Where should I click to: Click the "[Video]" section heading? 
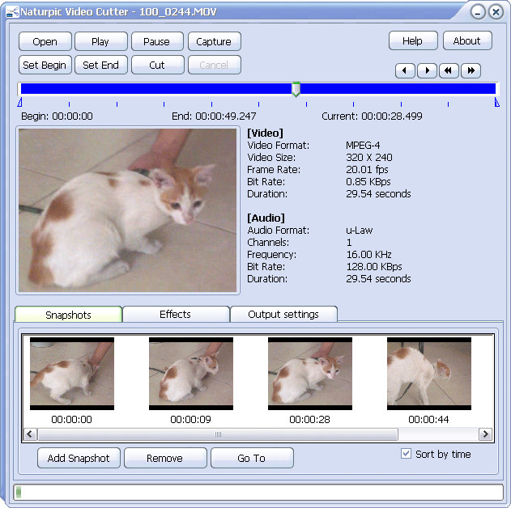point(265,133)
